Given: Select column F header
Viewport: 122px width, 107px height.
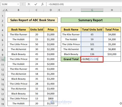Looking at the screenshot, I should point(71,10).
